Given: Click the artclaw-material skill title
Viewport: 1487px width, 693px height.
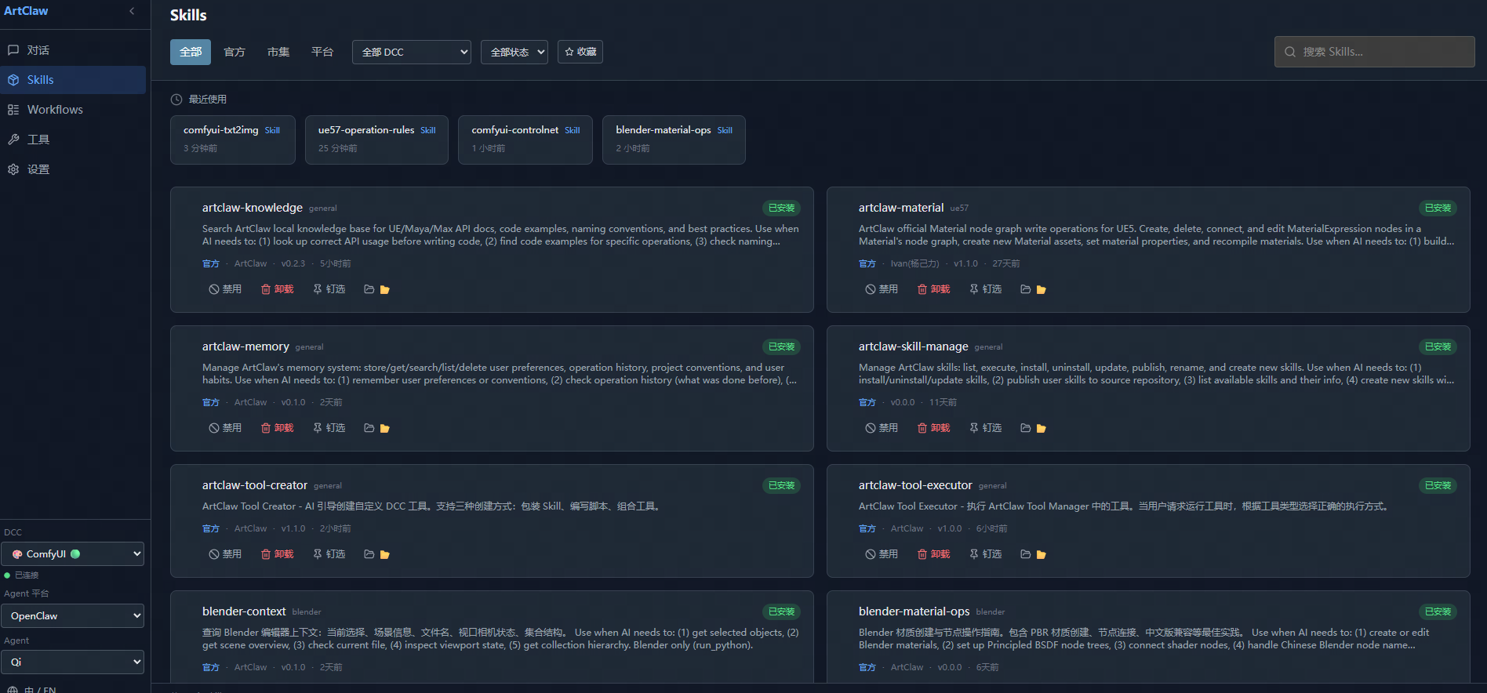Looking at the screenshot, I should [x=901, y=208].
